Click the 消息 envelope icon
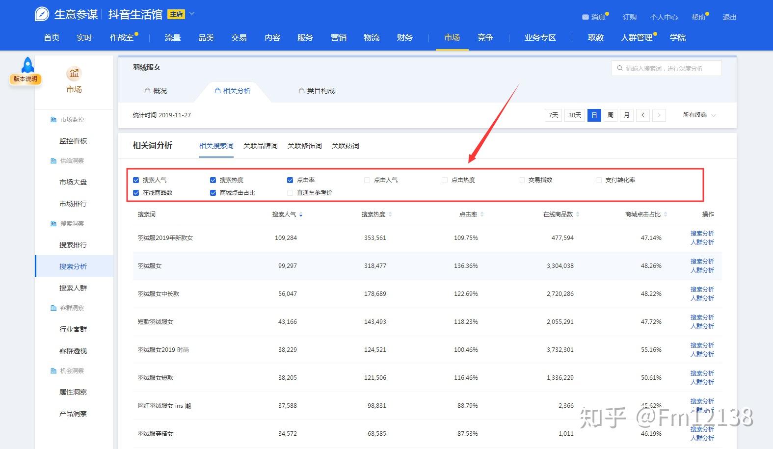This screenshot has width=773, height=449. pos(586,17)
